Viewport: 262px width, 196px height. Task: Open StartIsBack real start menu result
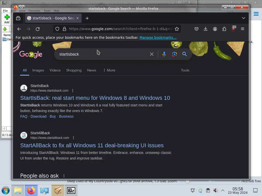click(95, 98)
